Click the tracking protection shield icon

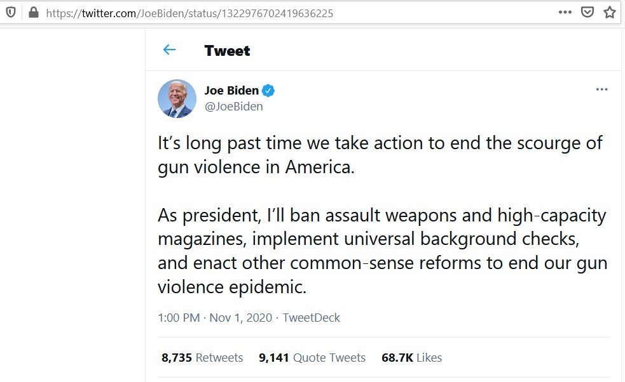[10, 13]
